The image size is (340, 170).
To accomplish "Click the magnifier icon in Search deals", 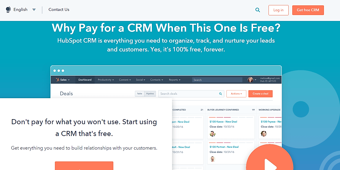I will point(220,94).
